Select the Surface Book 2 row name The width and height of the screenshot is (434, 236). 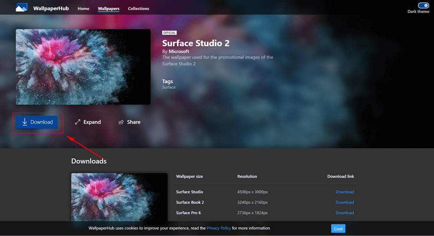coord(190,202)
